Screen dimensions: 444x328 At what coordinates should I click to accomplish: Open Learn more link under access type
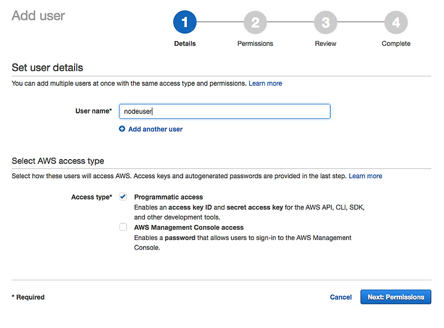click(365, 176)
